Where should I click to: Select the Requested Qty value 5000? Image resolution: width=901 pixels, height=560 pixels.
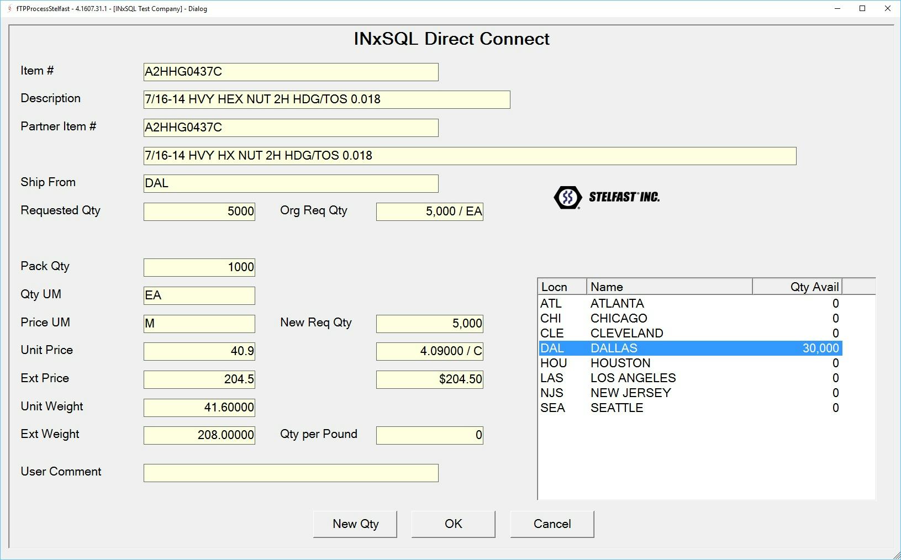[x=199, y=211]
